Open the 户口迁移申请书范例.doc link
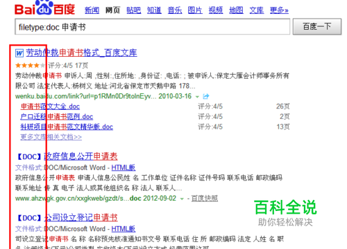Image resolution: width=347 pixels, height=249 pixels. [x=57, y=117]
